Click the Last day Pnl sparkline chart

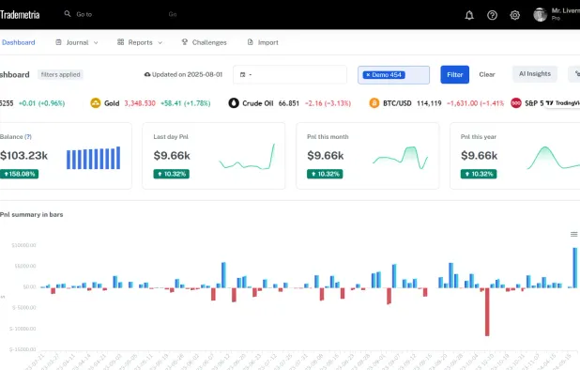tap(247, 157)
